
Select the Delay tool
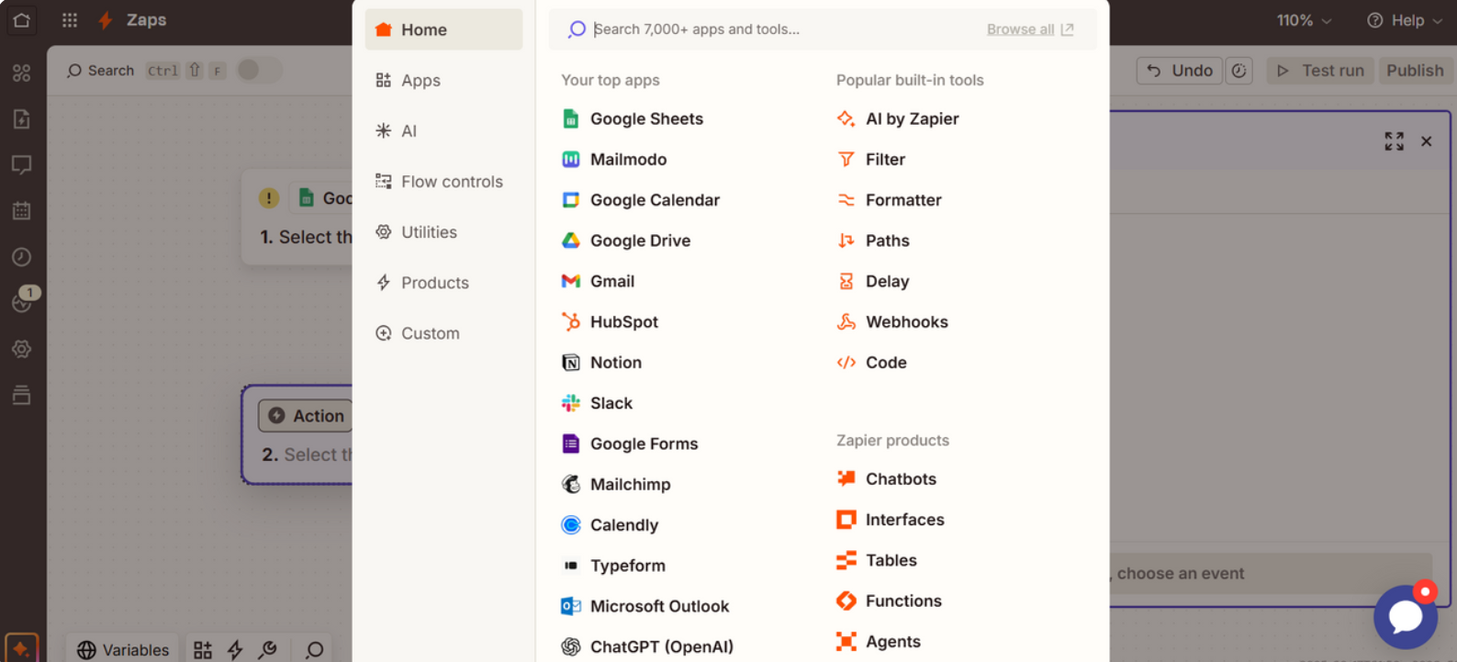(872, 281)
